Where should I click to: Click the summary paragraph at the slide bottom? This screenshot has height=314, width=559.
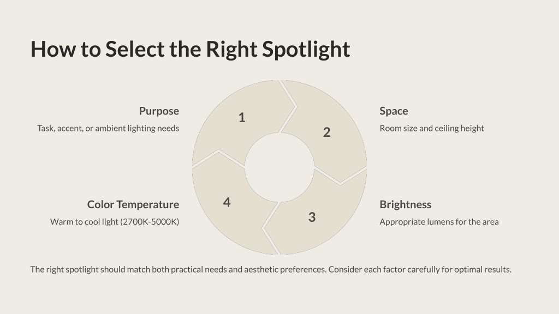(271, 269)
